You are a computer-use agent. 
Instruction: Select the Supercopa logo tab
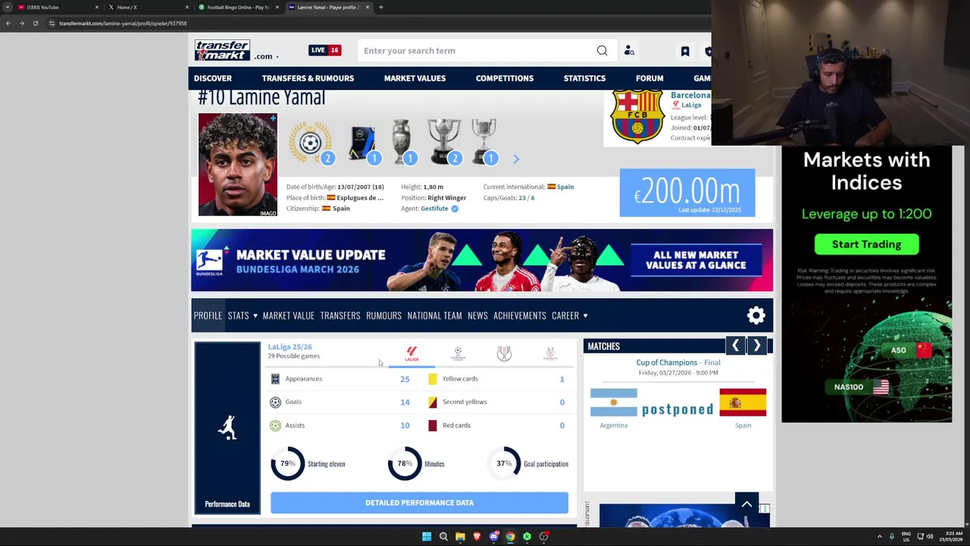pos(550,353)
